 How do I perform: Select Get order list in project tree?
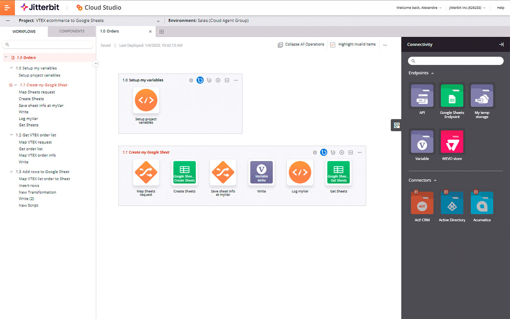31,149
